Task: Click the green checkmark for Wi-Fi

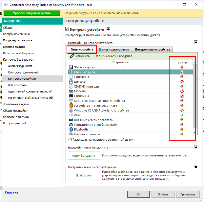Action: tap(182, 115)
